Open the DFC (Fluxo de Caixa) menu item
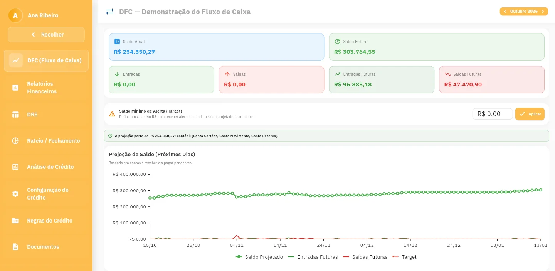 pyautogui.click(x=46, y=60)
